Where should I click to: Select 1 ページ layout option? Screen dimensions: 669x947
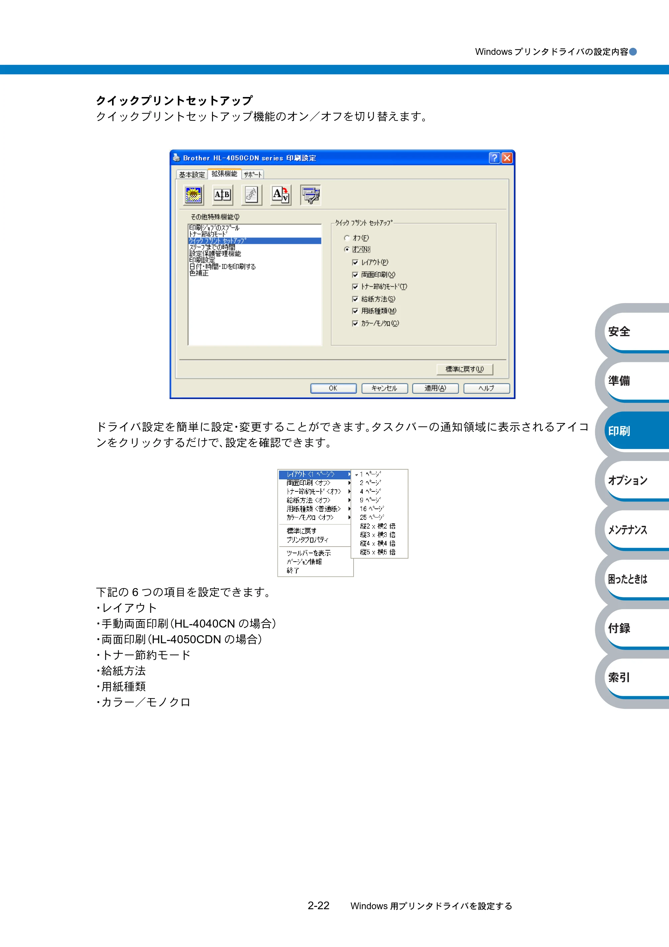(379, 474)
